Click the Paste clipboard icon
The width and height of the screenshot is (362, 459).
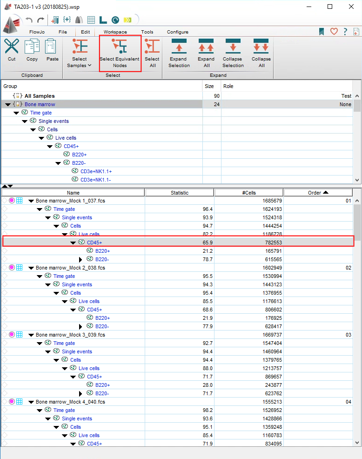[x=52, y=47]
